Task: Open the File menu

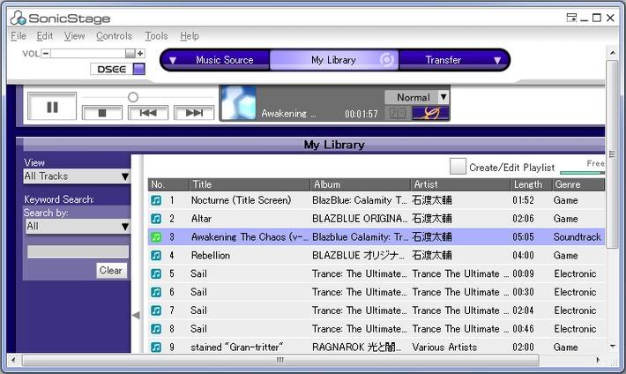Action: 19,36
